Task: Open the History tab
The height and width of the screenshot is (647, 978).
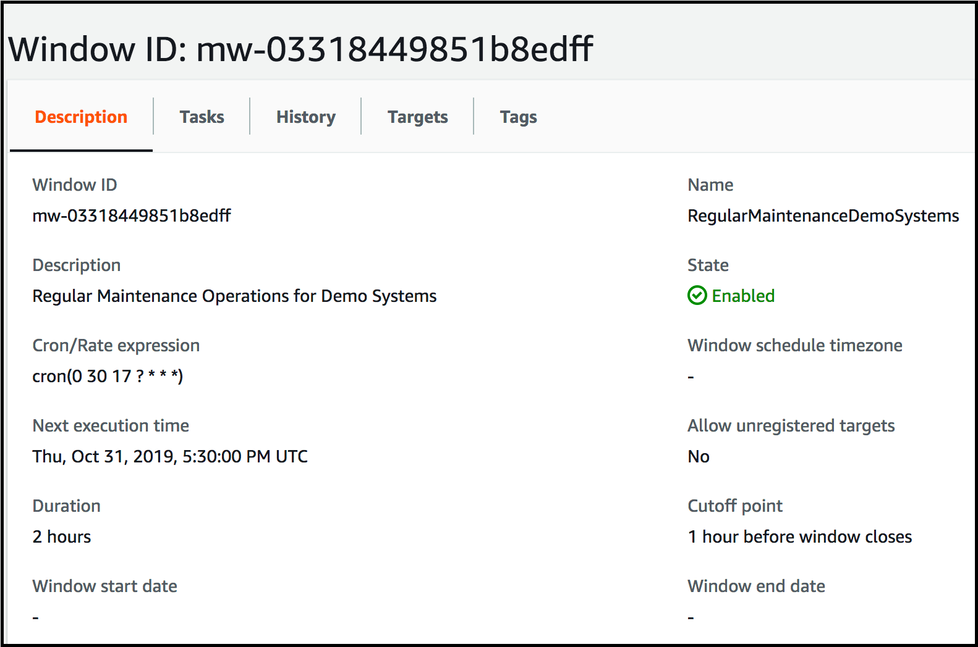Action: 305,117
